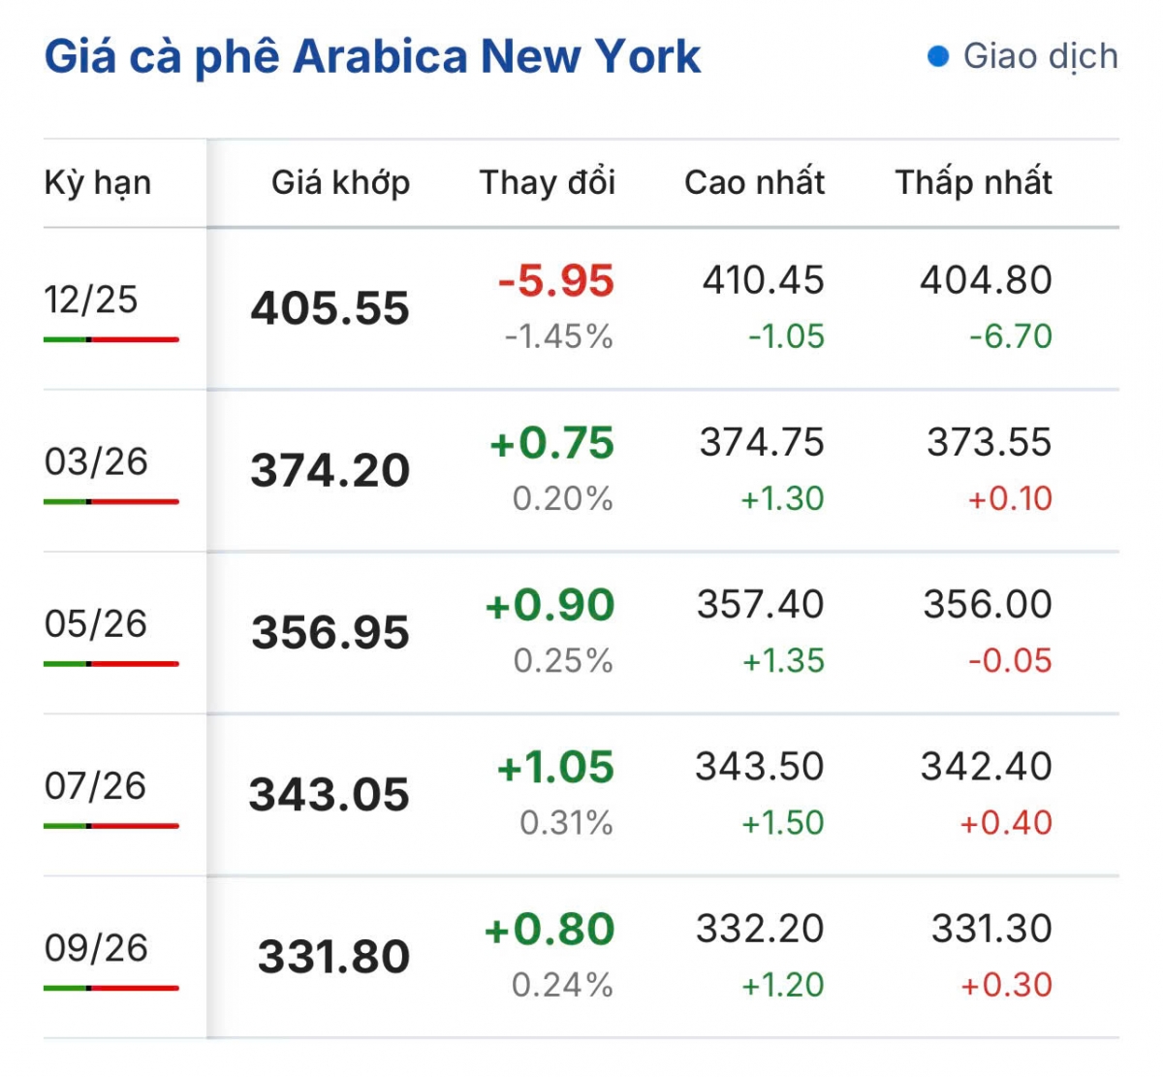Select the "Kỳ hạn" column header
The width and height of the screenshot is (1163, 1077).
pyautogui.click(x=98, y=182)
